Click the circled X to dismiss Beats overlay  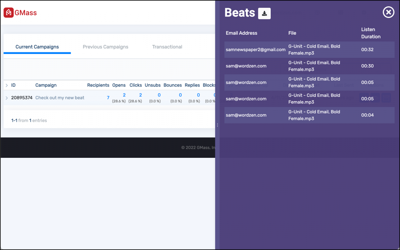click(388, 12)
